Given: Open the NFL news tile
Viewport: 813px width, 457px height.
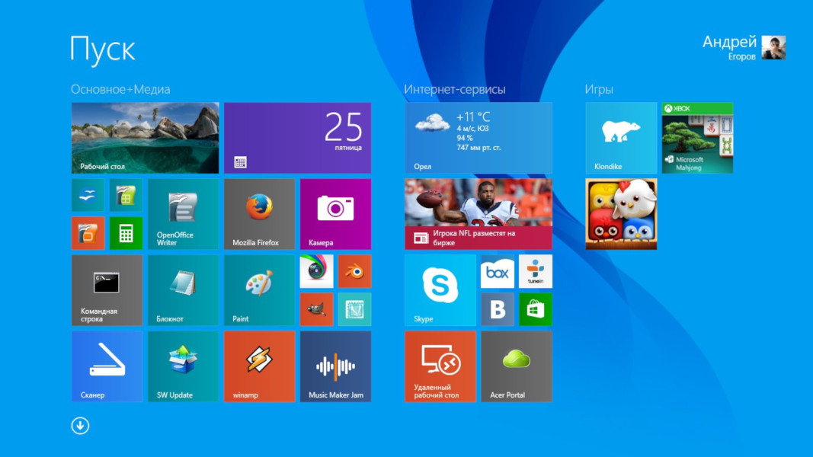Looking at the screenshot, I should [x=479, y=214].
